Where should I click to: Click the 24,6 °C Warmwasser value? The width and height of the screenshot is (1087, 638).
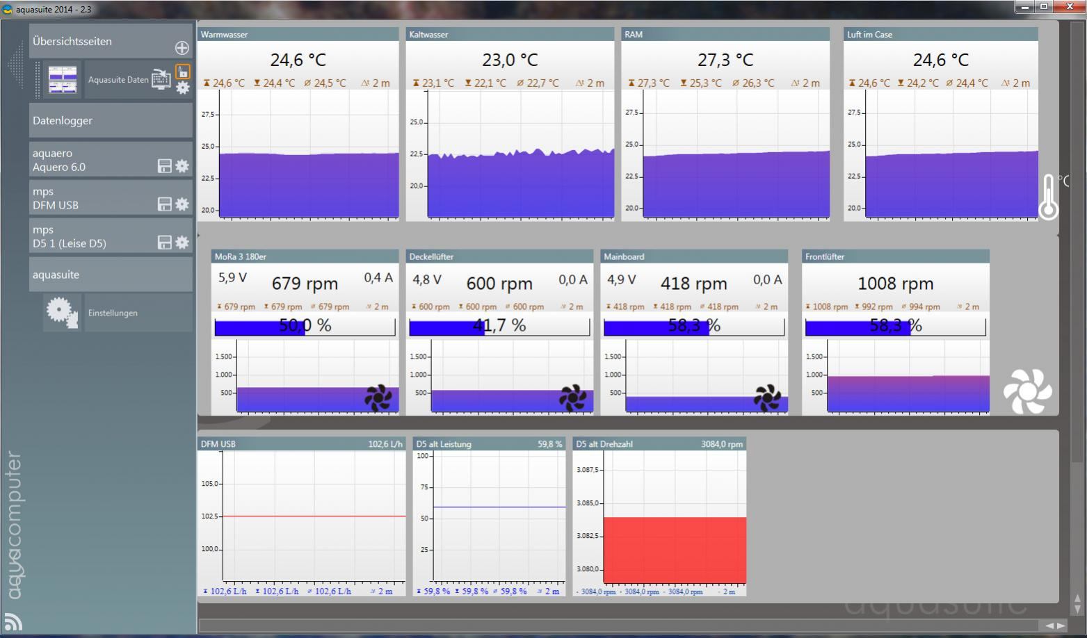pos(298,60)
